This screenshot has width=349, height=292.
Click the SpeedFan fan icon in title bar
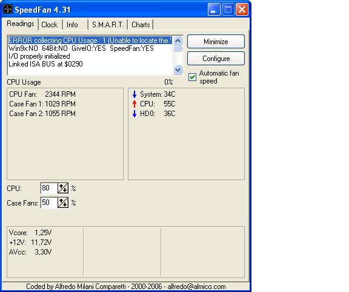click(x=8, y=10)
